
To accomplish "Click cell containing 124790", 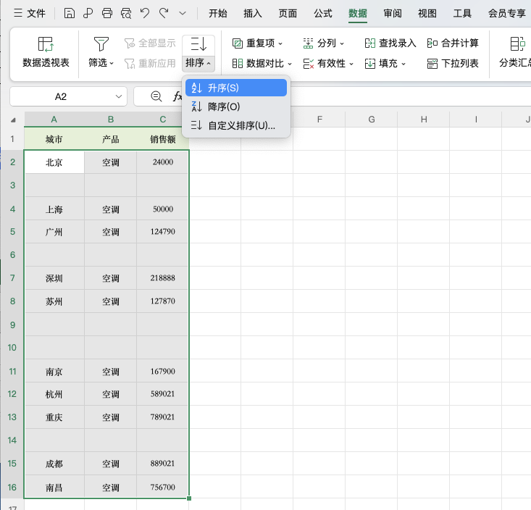I will [163, 232].
